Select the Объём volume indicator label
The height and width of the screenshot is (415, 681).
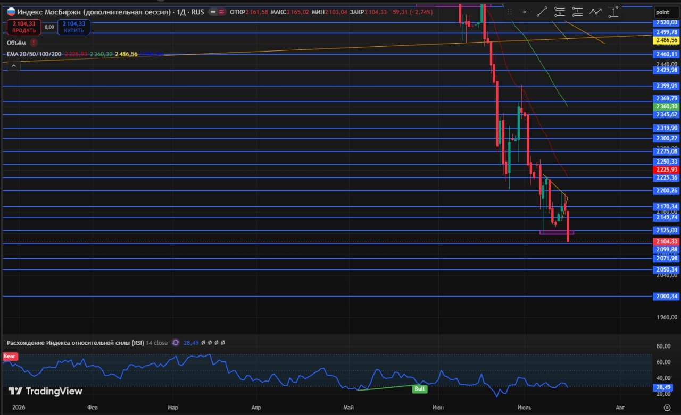[16, 43]
